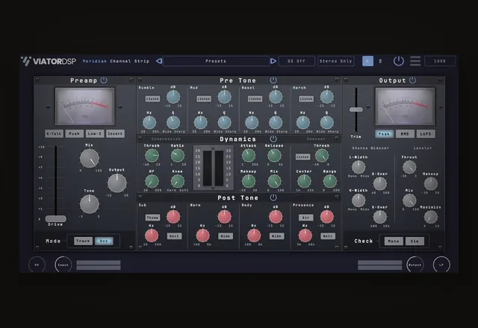Screen dimensions: 478x328
Task: Toggle the Push button
Action: click(x=74, y=133)
